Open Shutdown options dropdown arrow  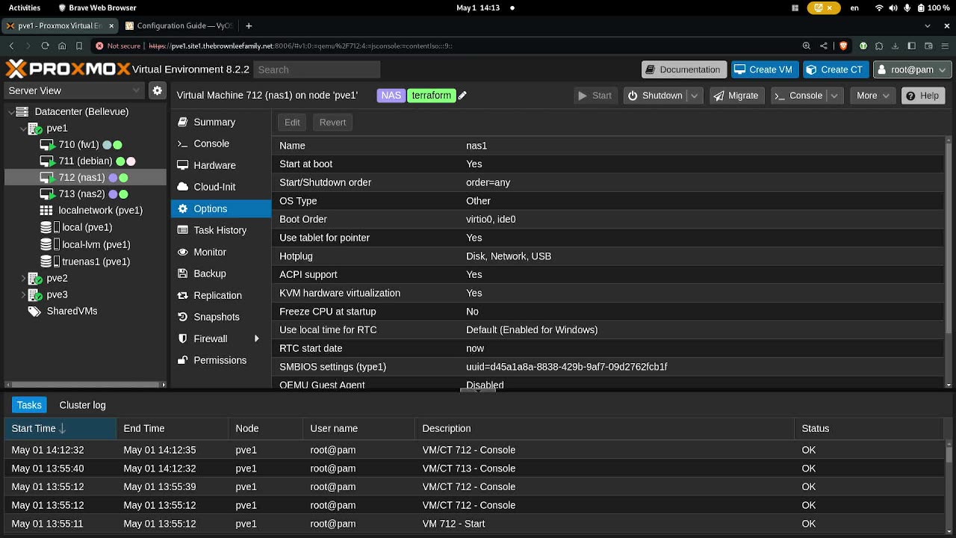(695, 96)
